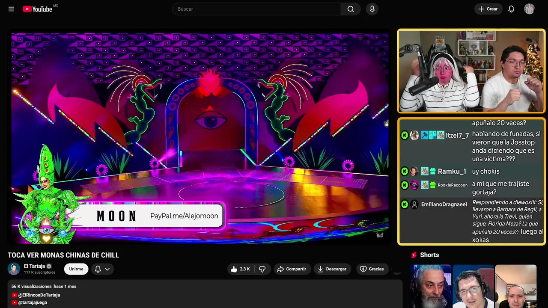Share the video via Compartir

[x=292, y=269]
